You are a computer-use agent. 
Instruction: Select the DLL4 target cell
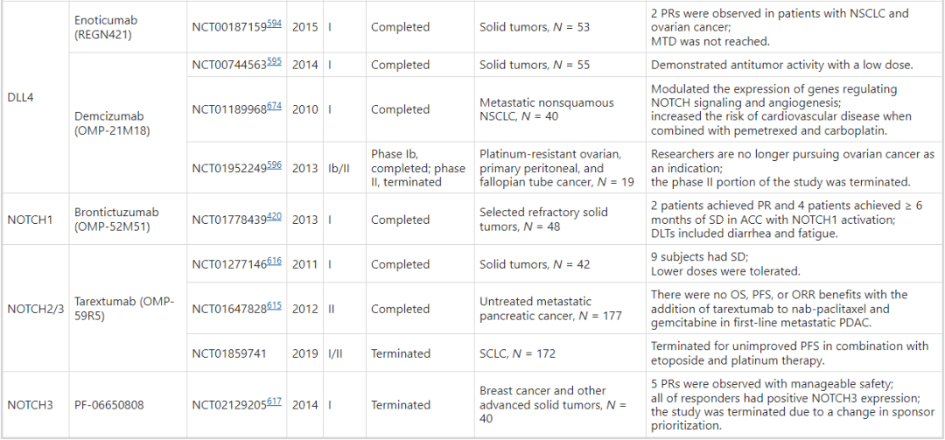point(22,96)
